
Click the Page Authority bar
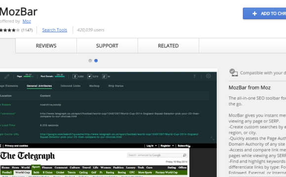[29, 77]
